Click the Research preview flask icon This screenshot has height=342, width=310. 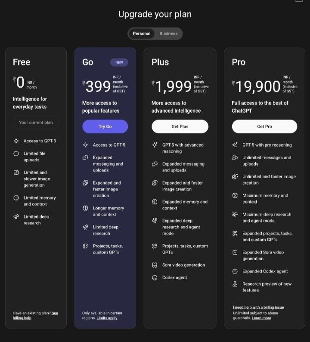pos(235,284)
